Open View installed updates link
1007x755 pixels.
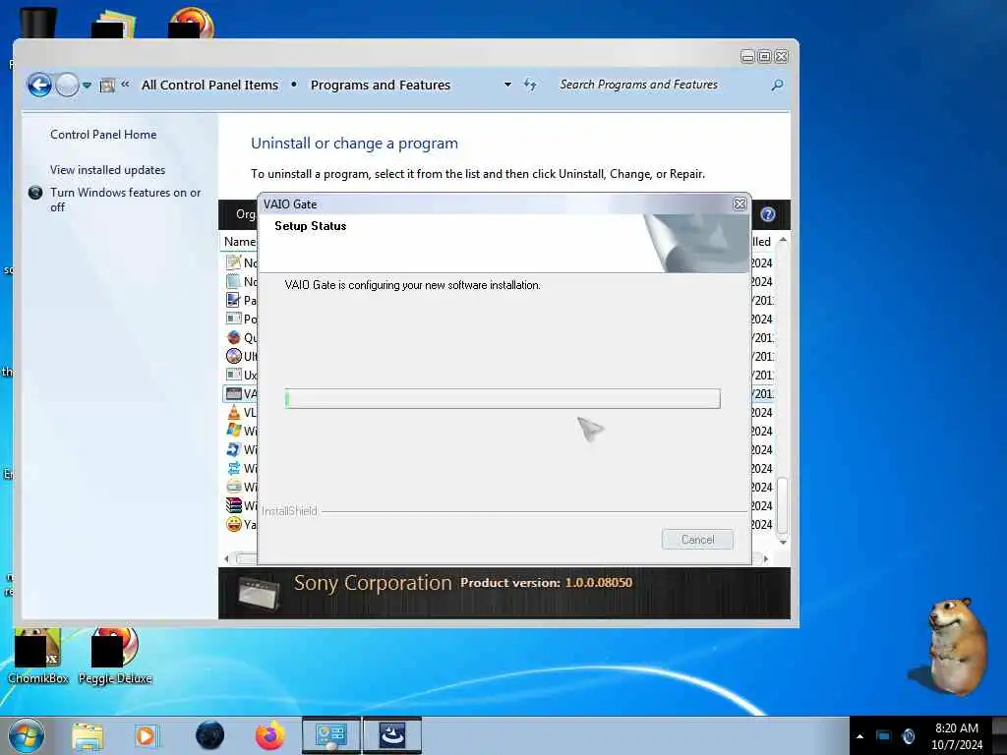tap(107, 169)
